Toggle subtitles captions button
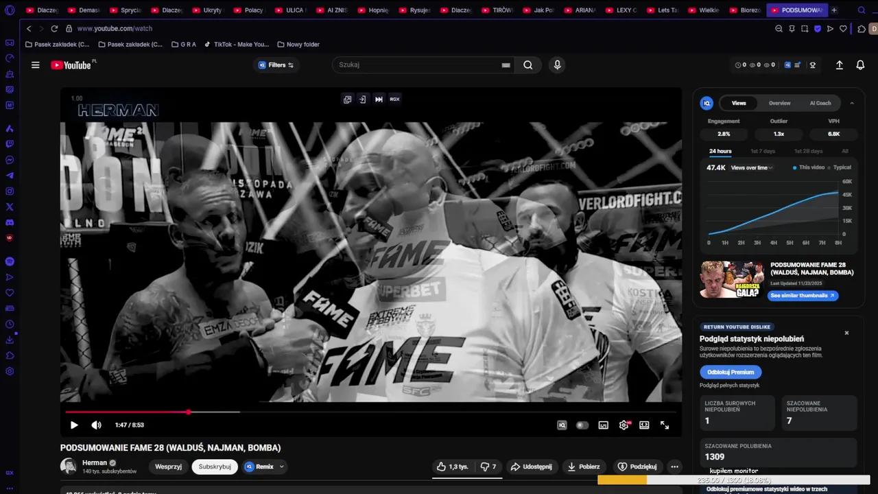Screen dimensions: 878x494 coord(603,425)
